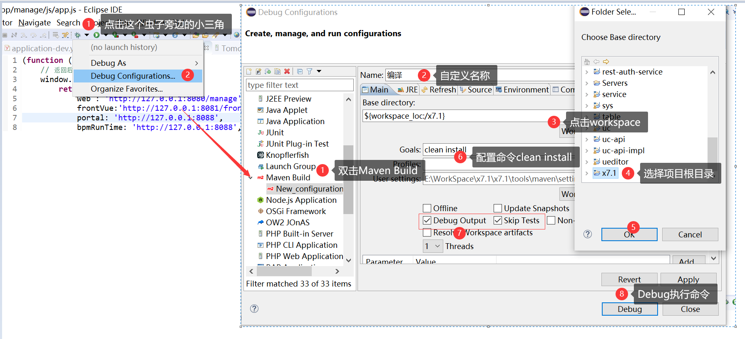Open the Search menu
745x339 pixels.
[x=68, y=23]
